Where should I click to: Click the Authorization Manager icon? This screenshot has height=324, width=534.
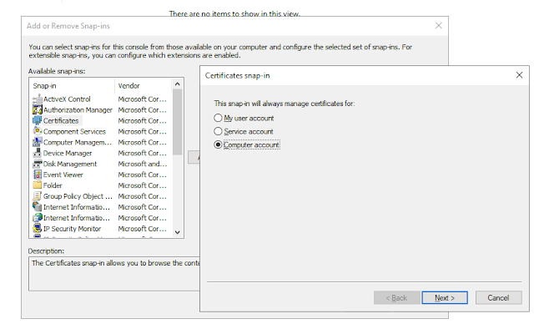tap(37, 109)
